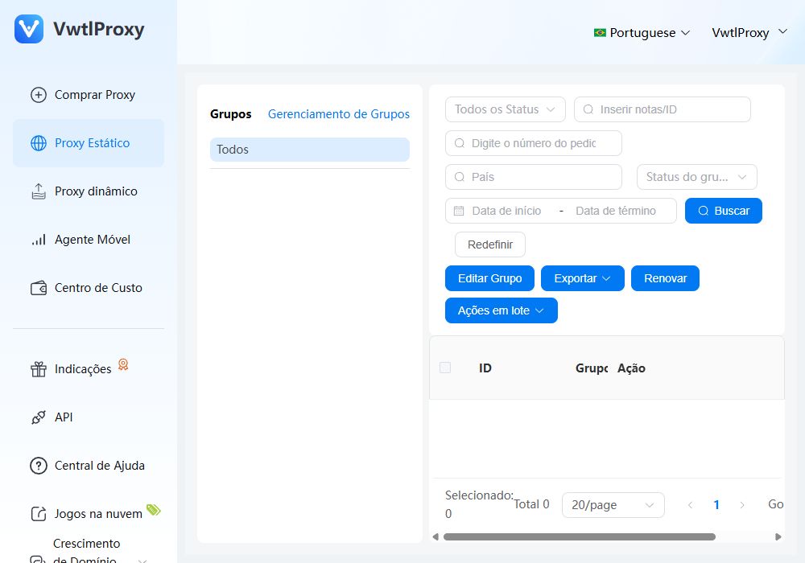Click the green tag beside Jogos na nuvem
The image size is (805, 563).
(x=154, y=510)
